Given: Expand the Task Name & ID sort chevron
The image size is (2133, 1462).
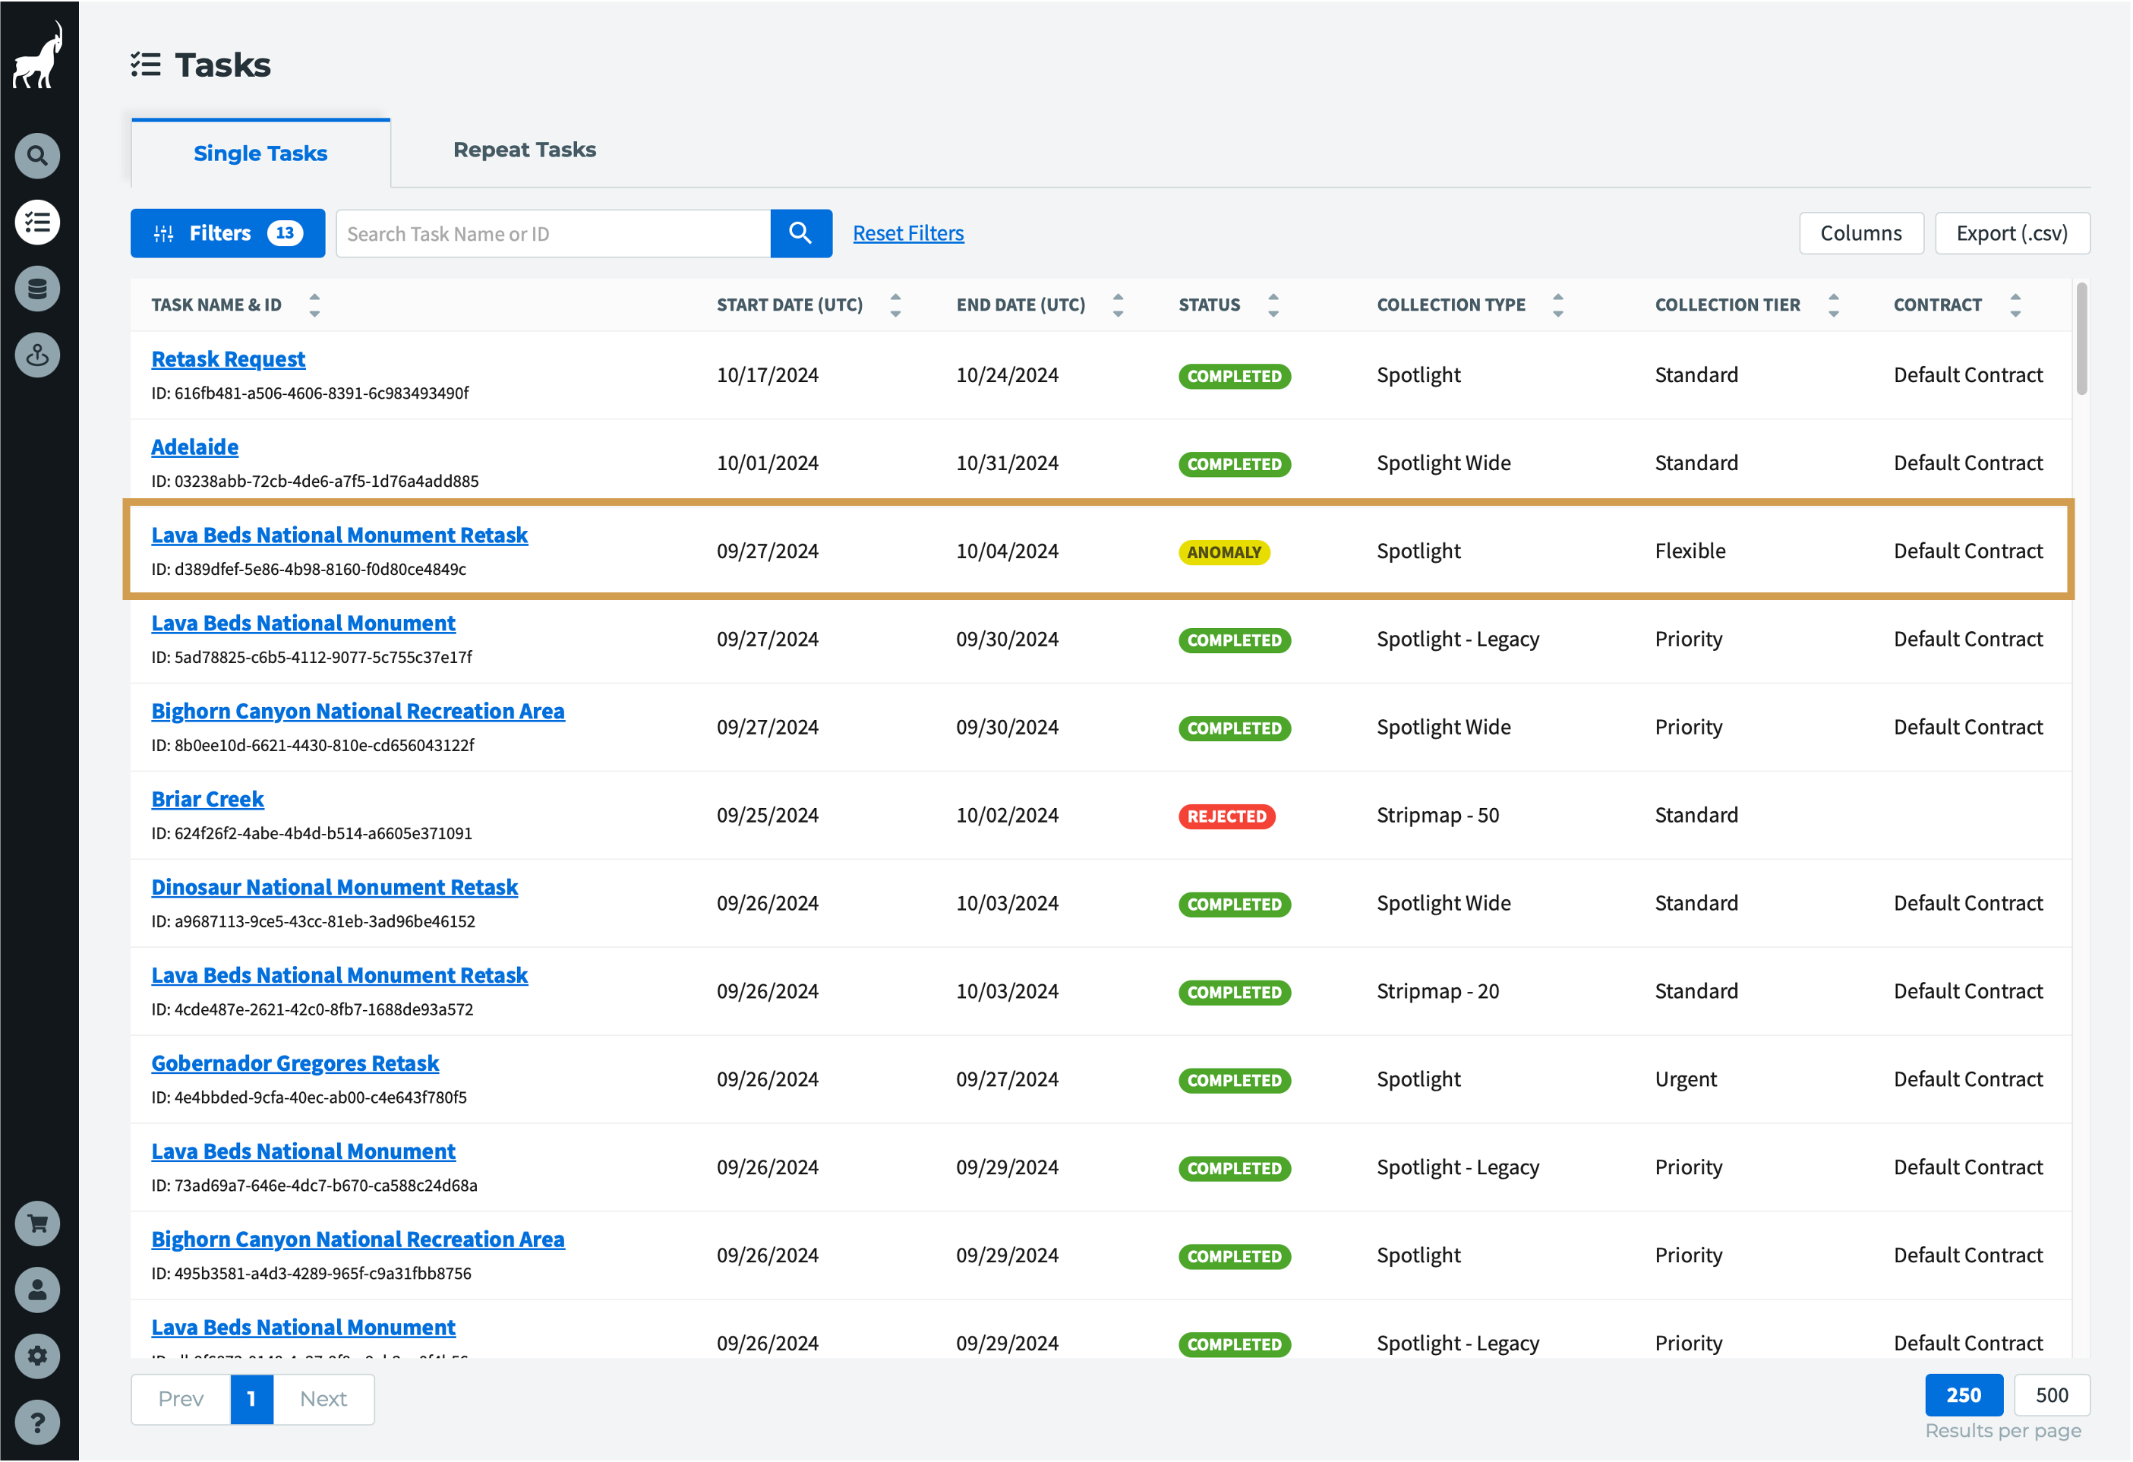Looking at the screenshot, I should pos(314,304).
